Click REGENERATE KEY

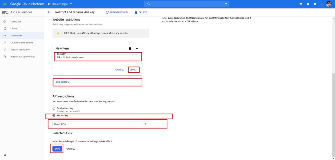coord(117,12)
